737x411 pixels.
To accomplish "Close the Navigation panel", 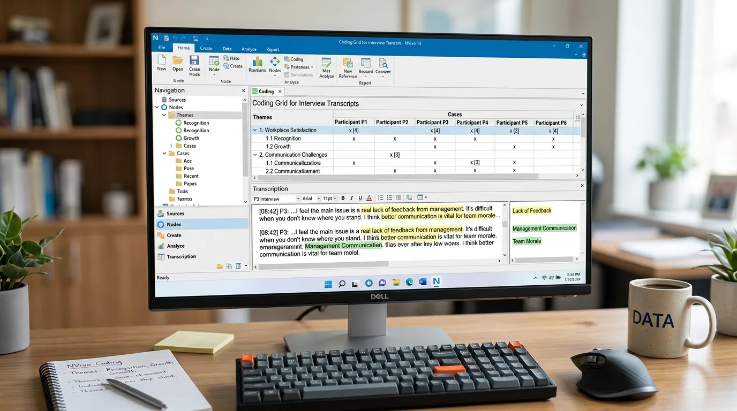I will (x=244, y=91).
